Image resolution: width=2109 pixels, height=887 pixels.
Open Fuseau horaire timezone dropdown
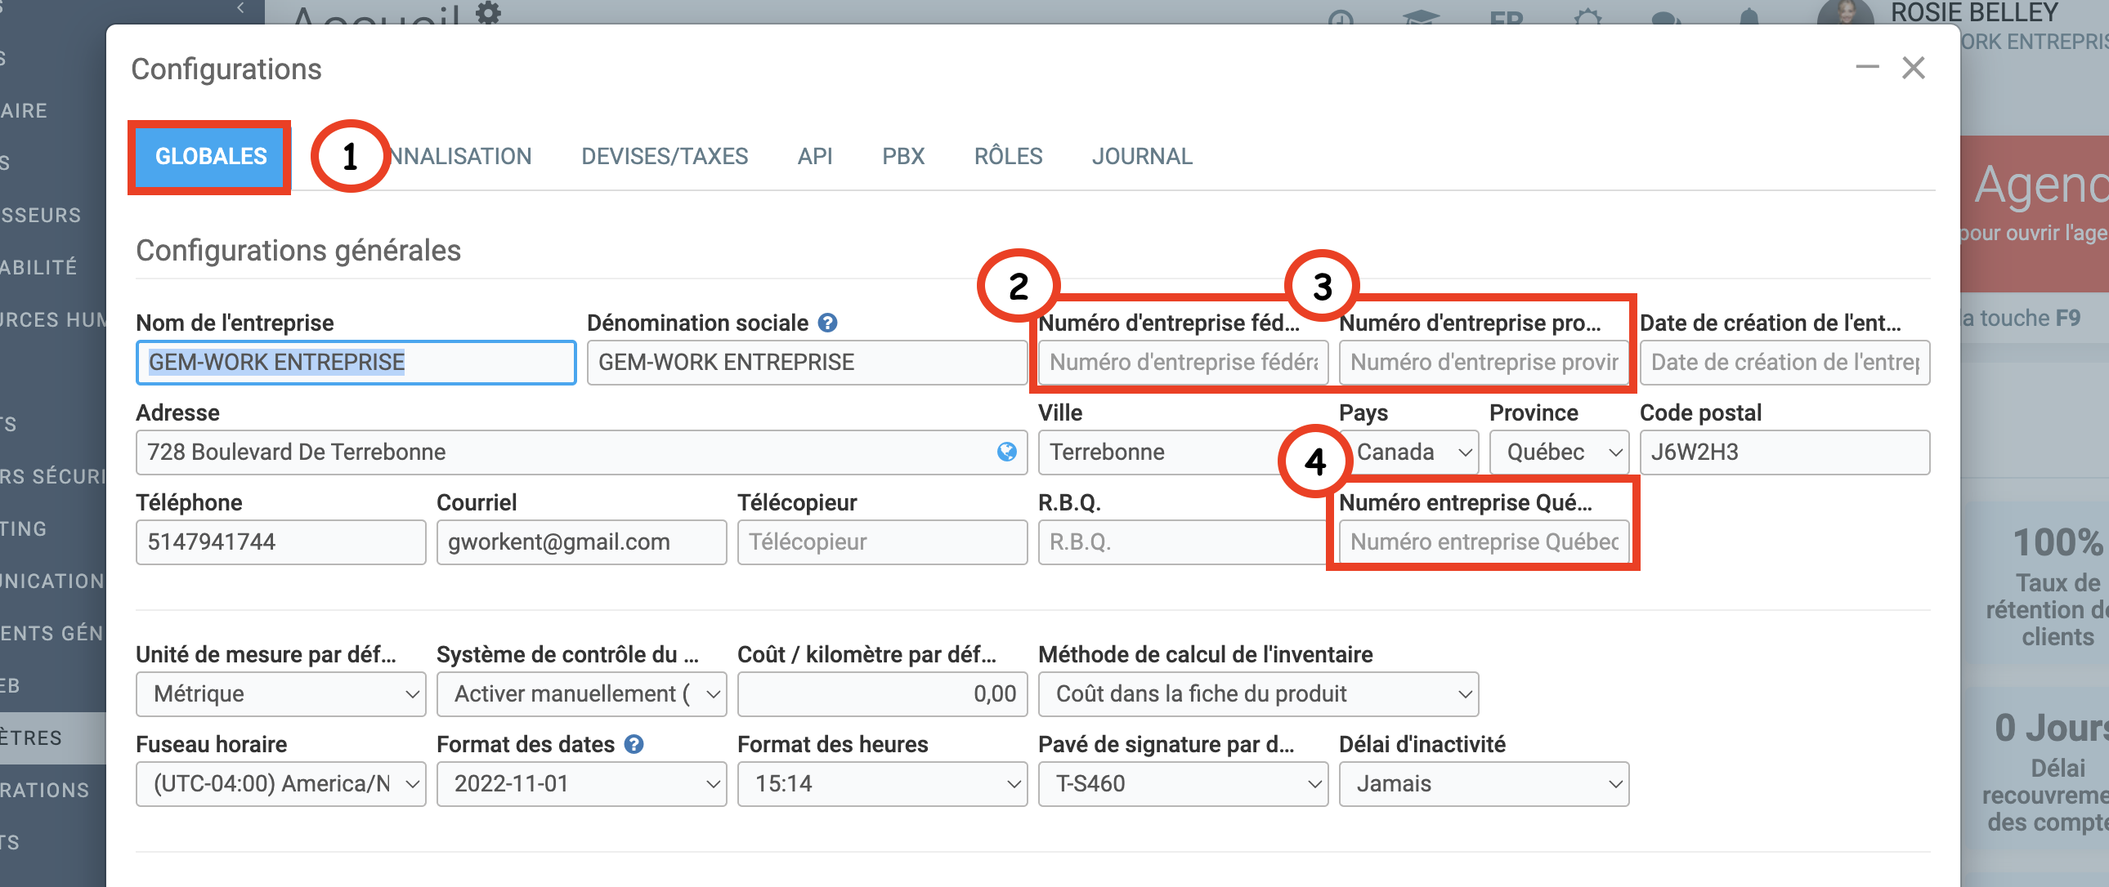click(281, 784)
